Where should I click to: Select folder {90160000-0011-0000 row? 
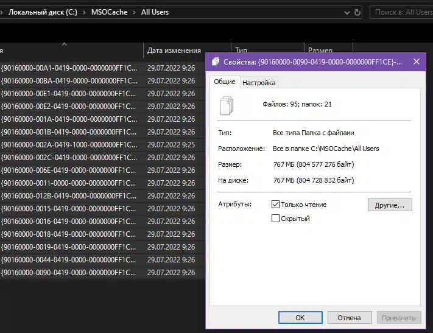(102, 183)
